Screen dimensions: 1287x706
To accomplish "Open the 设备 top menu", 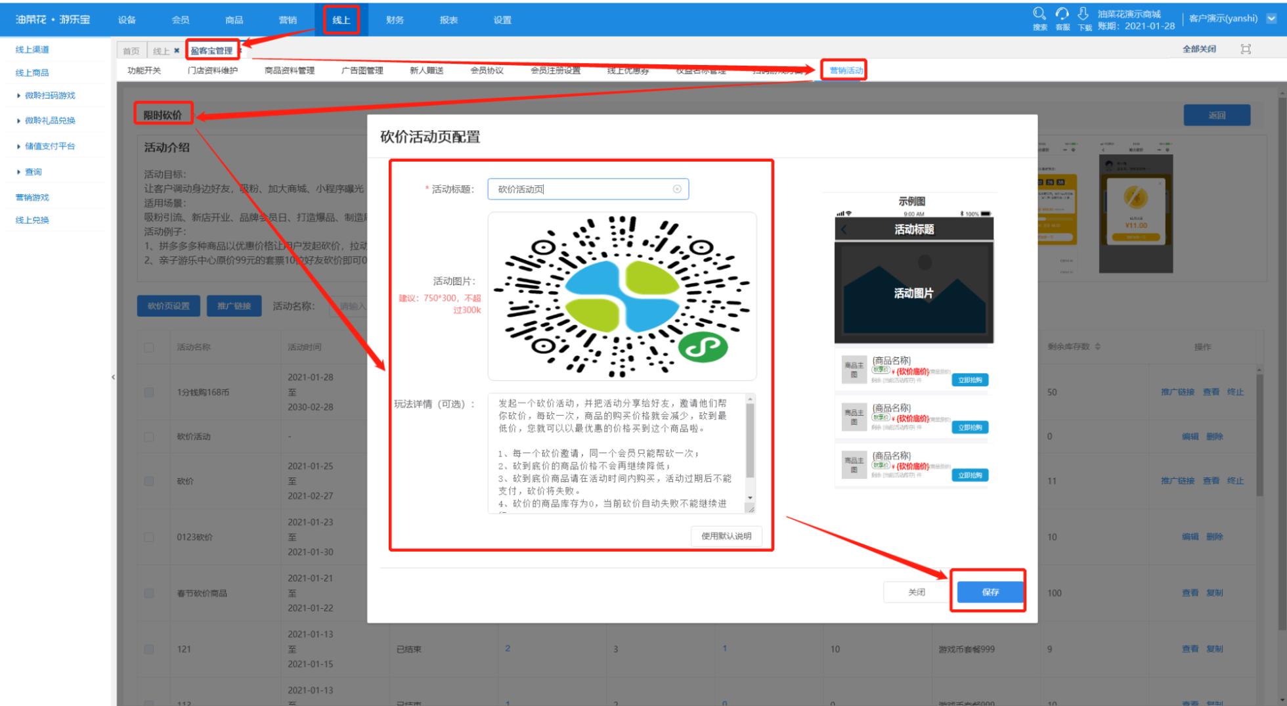I will (127, 20).
